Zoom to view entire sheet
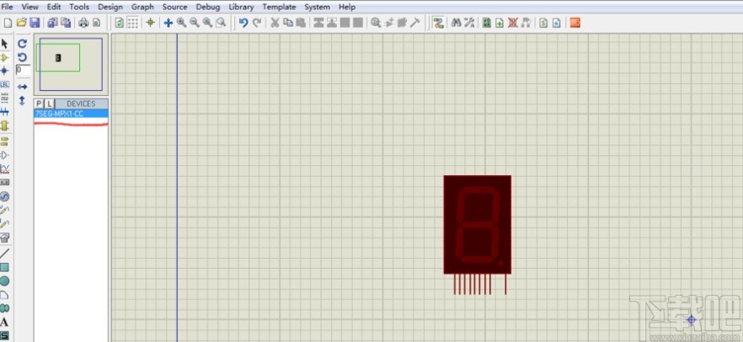 (x=207, y=23)
